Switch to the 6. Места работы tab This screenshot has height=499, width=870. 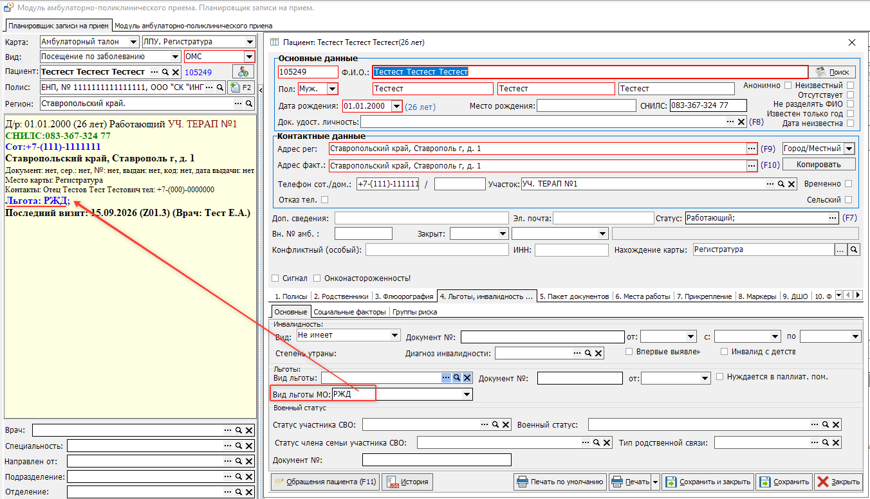[x=643, y=296]
